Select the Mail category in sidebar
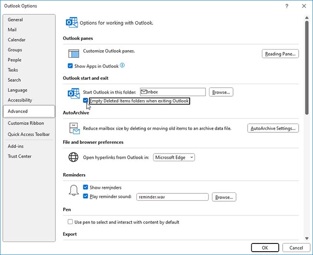 pyautogui.click(x=13, y=30)
